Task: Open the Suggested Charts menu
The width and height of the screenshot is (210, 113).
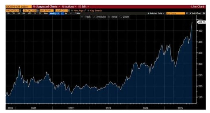Action: tap(46, 7)
